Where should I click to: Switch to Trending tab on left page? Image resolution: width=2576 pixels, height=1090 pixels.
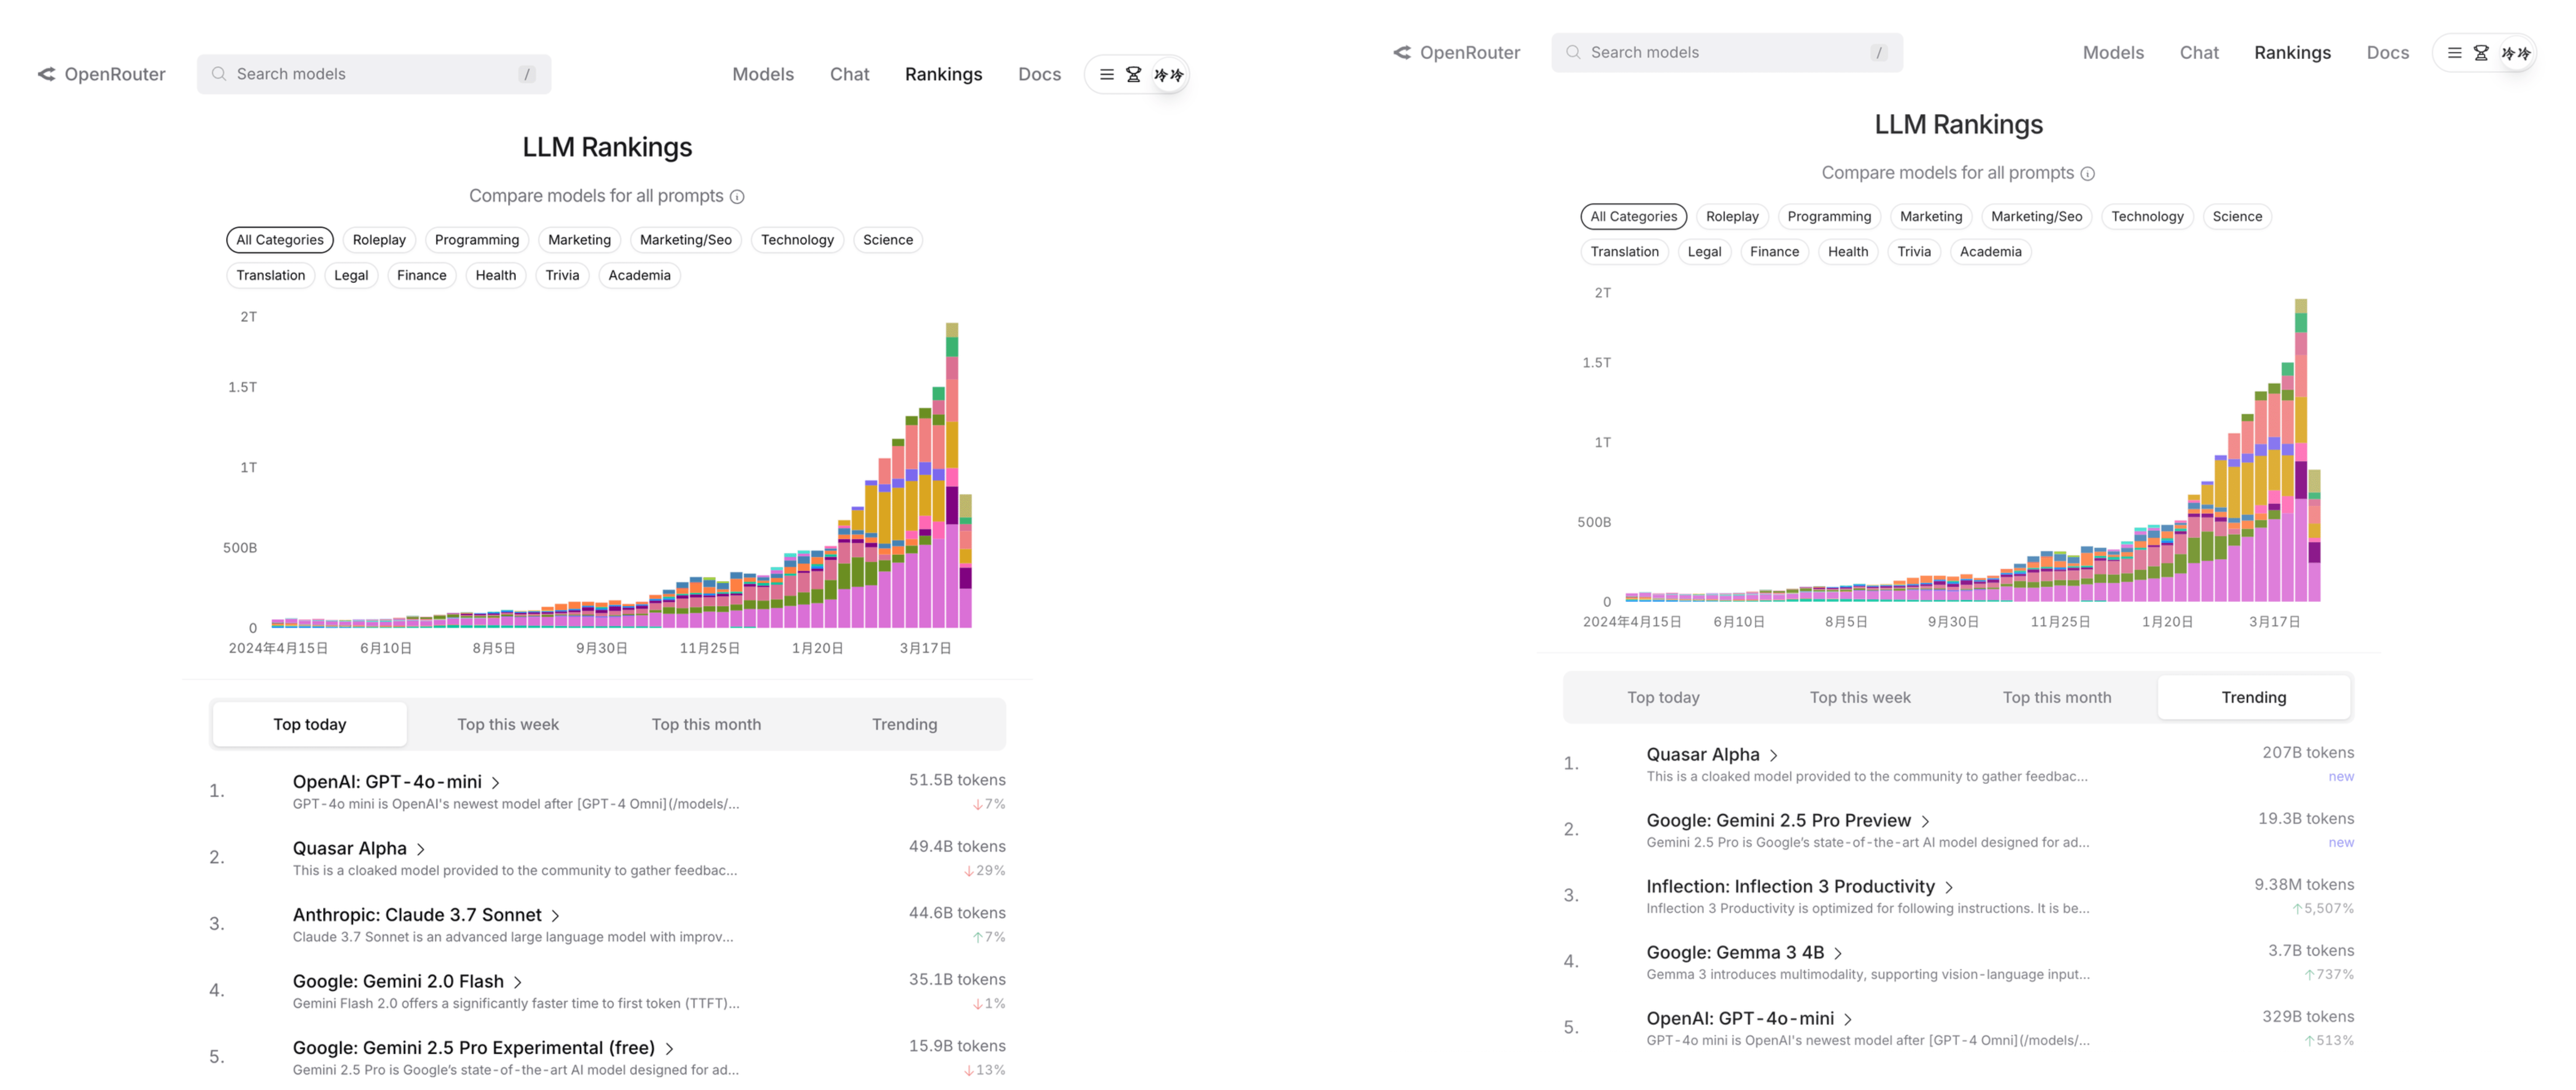click(904, 725)
